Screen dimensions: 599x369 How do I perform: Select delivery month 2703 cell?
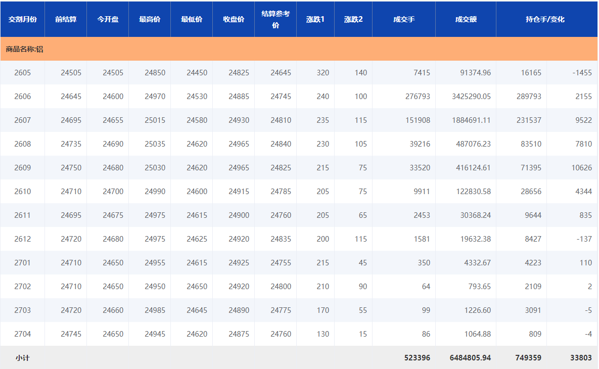click(23, 310)
